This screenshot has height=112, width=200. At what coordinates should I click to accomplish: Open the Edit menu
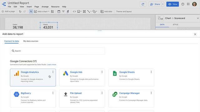(x=15, y=7)
